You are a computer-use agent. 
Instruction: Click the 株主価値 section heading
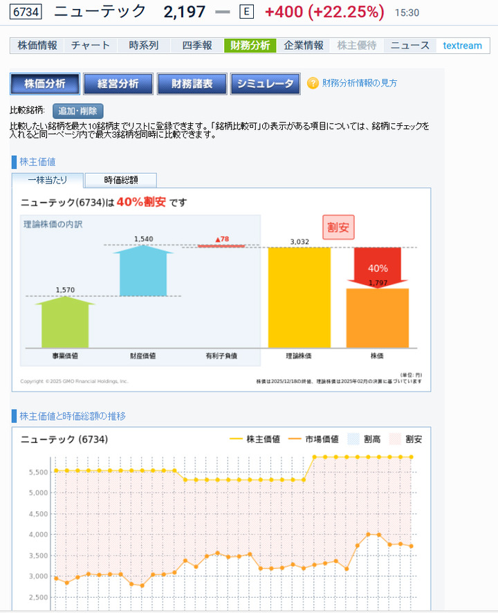(37, 161)
